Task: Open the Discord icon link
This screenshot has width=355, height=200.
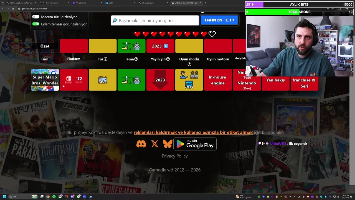Action: coord(141,144)
